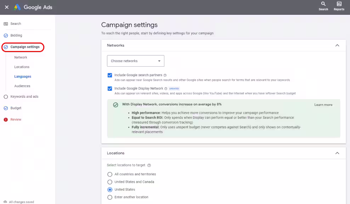Select All countries and territories
This screenshot has height=204, width=350.
[109, 174]
